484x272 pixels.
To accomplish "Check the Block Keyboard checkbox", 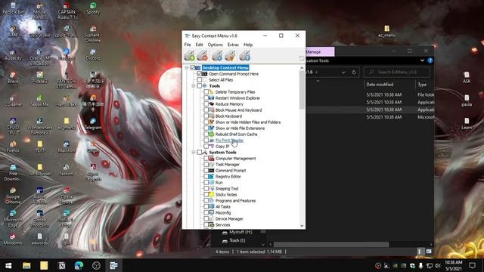I will tap(206, 116).
